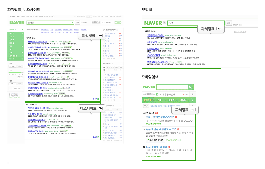This screenshot has height=169, width=265.
Task: Collapse the 핫토픽 키워드 panel arrow
Action: click(x=121, y=64)
